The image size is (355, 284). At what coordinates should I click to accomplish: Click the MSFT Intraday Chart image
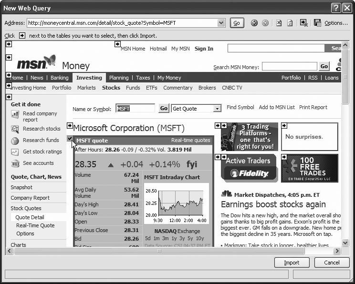point(177,203)
